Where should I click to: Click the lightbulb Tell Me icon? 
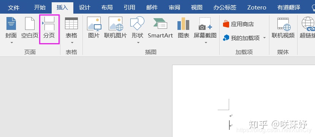[313, 8]
